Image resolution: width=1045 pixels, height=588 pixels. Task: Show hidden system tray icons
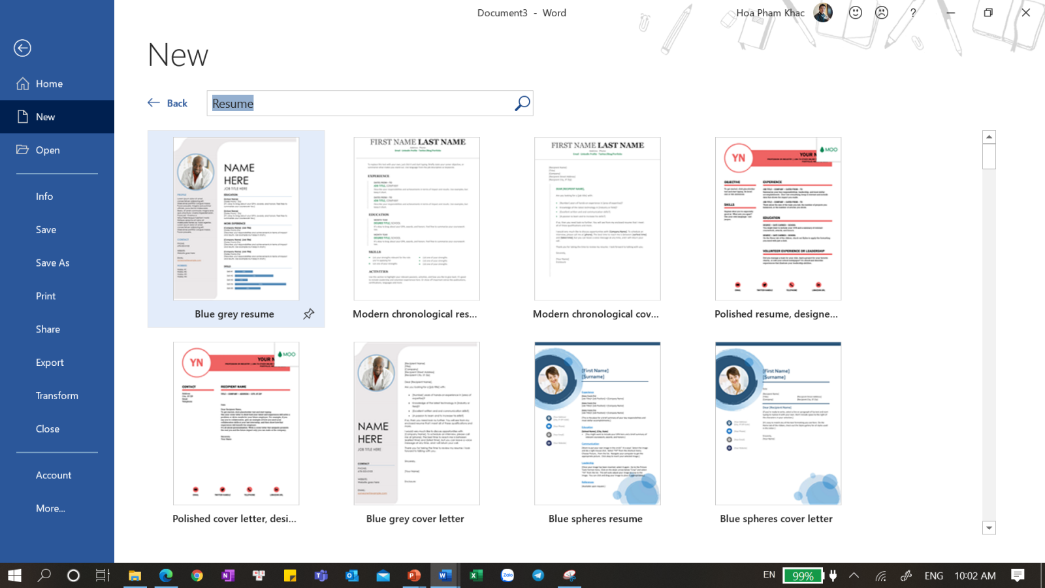coord(854,576)
